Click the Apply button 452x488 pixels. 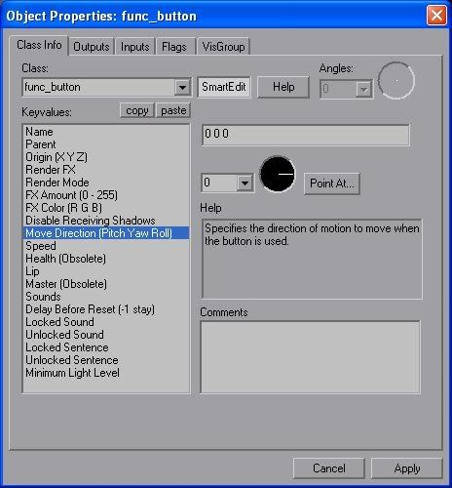coord(407,468)
